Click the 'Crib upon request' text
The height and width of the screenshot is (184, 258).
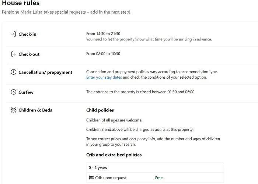[111, 178]
